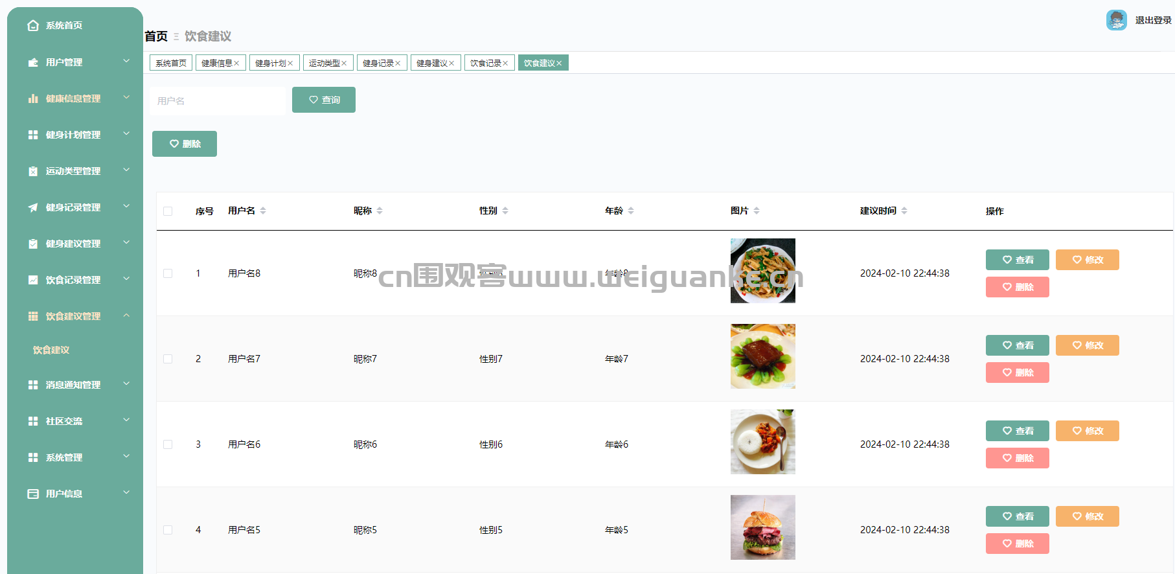The width and height of the screenshot is (1175, 574).
Task: Click the user avatar icon at top right
Action: (1116, 20)
